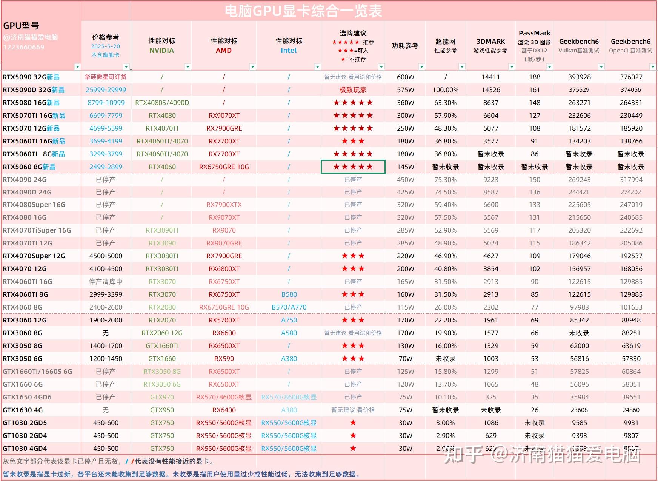Select the title cell 电脑GPU显卡综合一览表

303,11
